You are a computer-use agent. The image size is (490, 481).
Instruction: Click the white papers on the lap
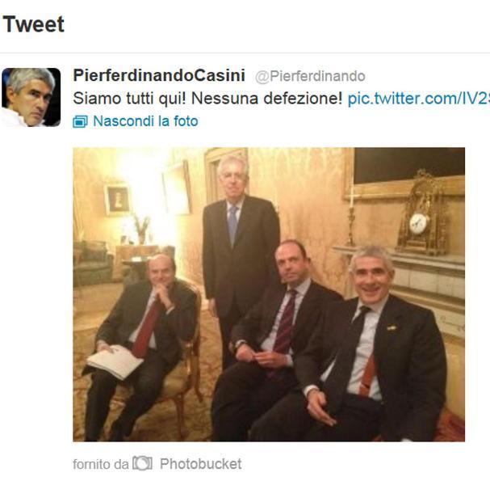115,361
